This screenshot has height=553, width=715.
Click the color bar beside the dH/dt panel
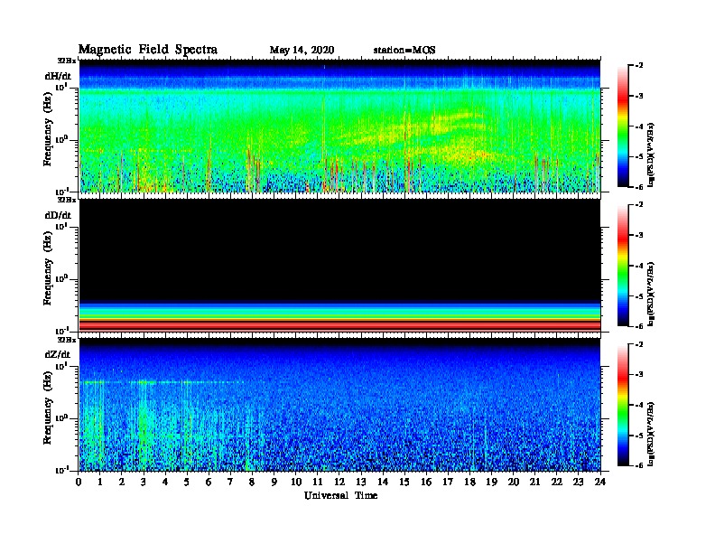[623, 127]
